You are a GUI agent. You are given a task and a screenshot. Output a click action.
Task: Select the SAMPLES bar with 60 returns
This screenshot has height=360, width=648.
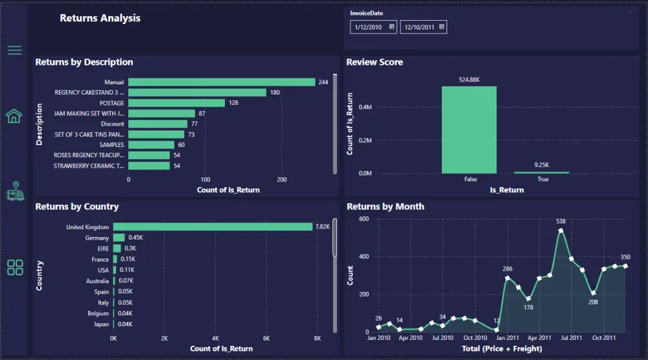(x=151, y=145)
